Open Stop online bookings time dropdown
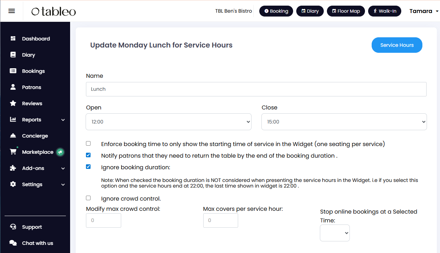The width and height of the screenshot is (440, 253). point(335,233)
